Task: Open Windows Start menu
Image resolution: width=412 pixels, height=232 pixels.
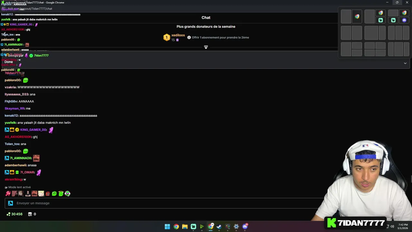Action: 167,227
